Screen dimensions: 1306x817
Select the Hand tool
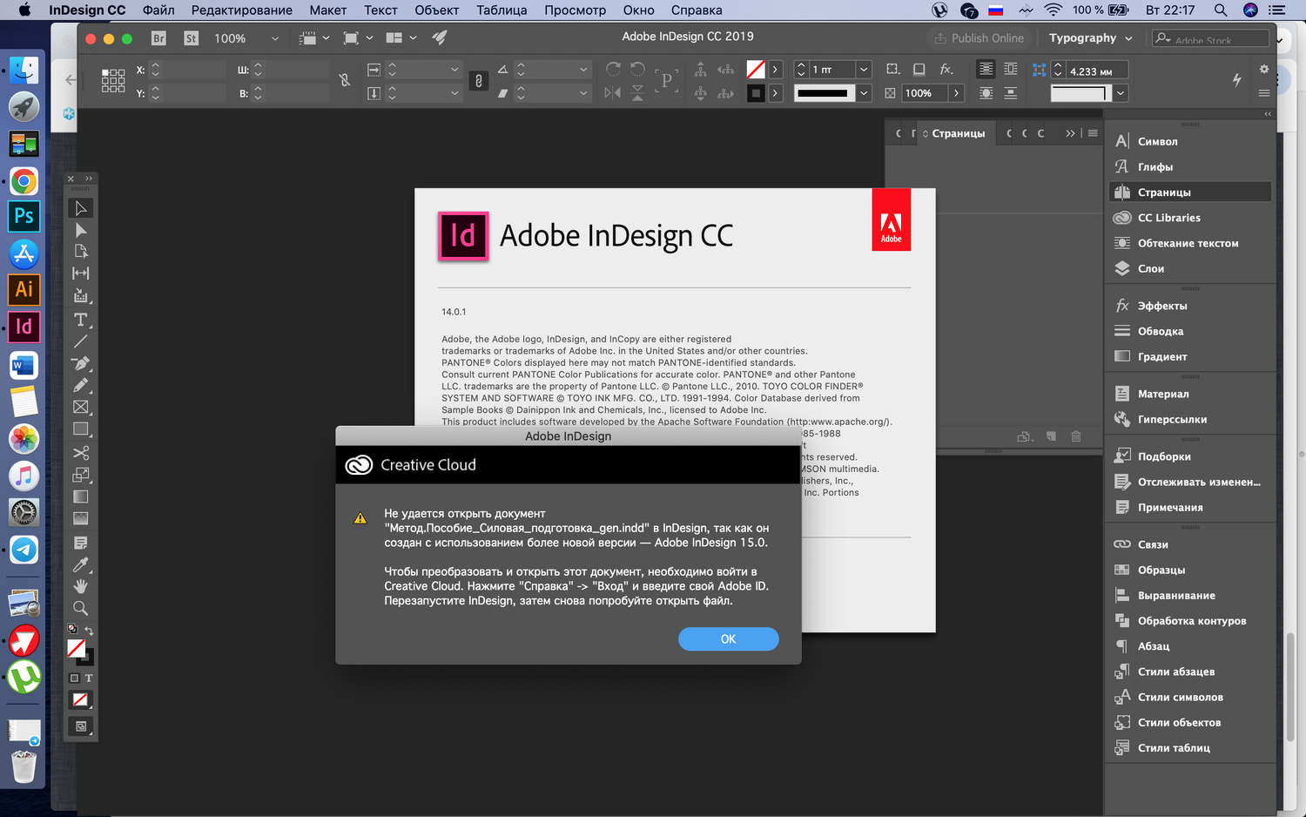[x=81, y=586]
